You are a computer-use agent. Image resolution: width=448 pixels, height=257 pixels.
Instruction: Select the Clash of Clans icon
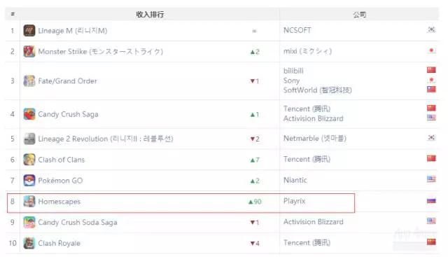tap(29, 160)
